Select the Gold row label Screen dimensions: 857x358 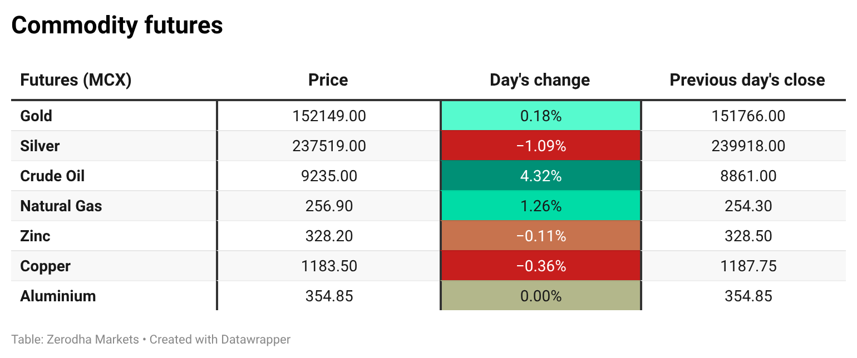(x=36, y=116)
